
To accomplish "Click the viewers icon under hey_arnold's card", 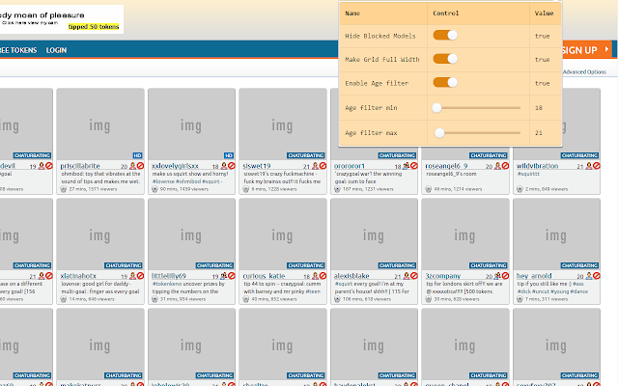I will pyautogui.click(x=520, y=299).
